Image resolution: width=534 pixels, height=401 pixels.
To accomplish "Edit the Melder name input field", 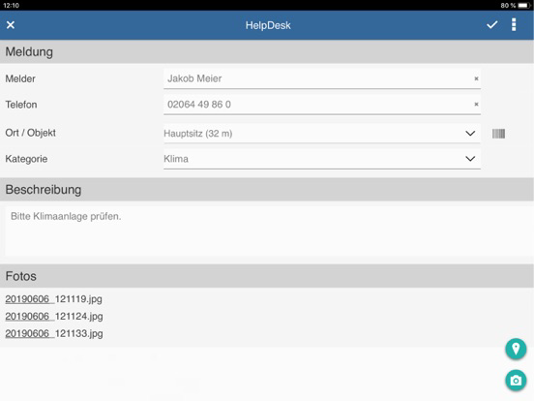I will pyautogui.click(x=322, y=78).
